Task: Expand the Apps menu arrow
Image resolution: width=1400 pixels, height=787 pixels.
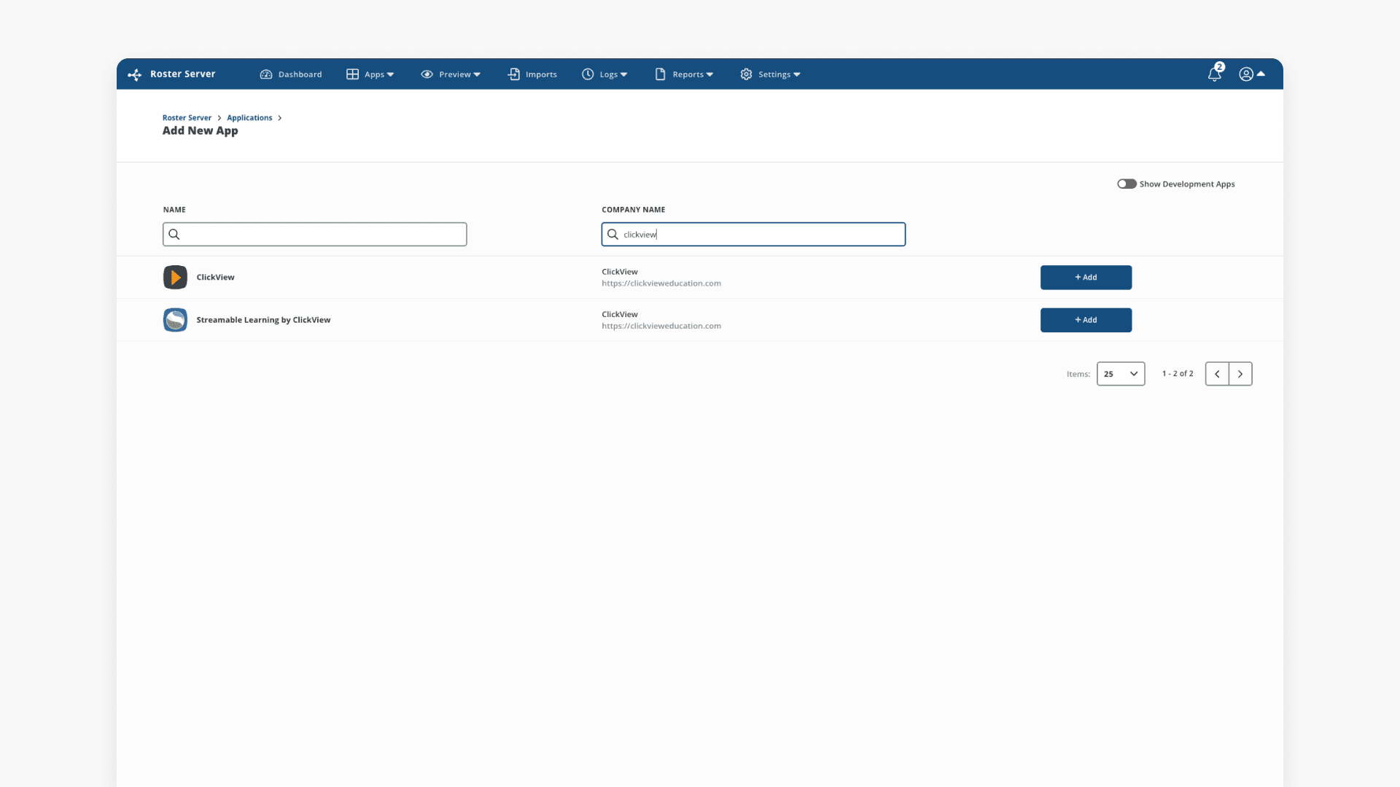Action: coord(391,75)
